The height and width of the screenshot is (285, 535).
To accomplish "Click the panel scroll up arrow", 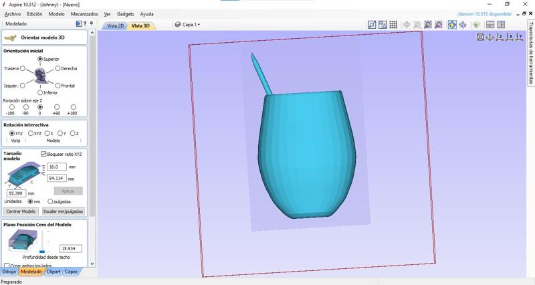I will (x=92, y=33).
